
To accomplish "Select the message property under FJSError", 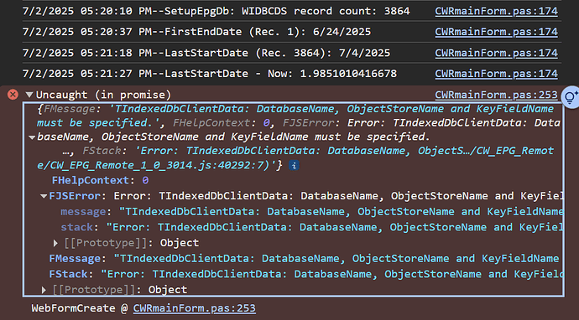I will [311, 212].
